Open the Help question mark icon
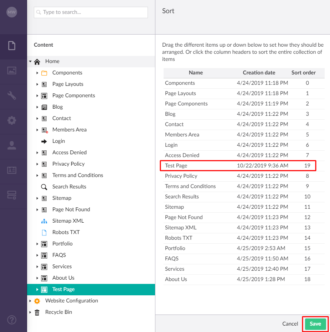330x332 pixels. pyautogui.click(x=12, y=320)
